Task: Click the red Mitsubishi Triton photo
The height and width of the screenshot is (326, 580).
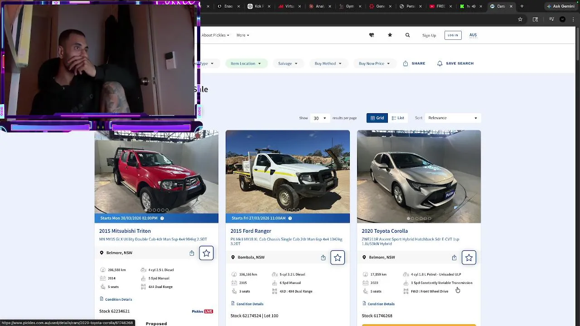Action: click(156, 172)
